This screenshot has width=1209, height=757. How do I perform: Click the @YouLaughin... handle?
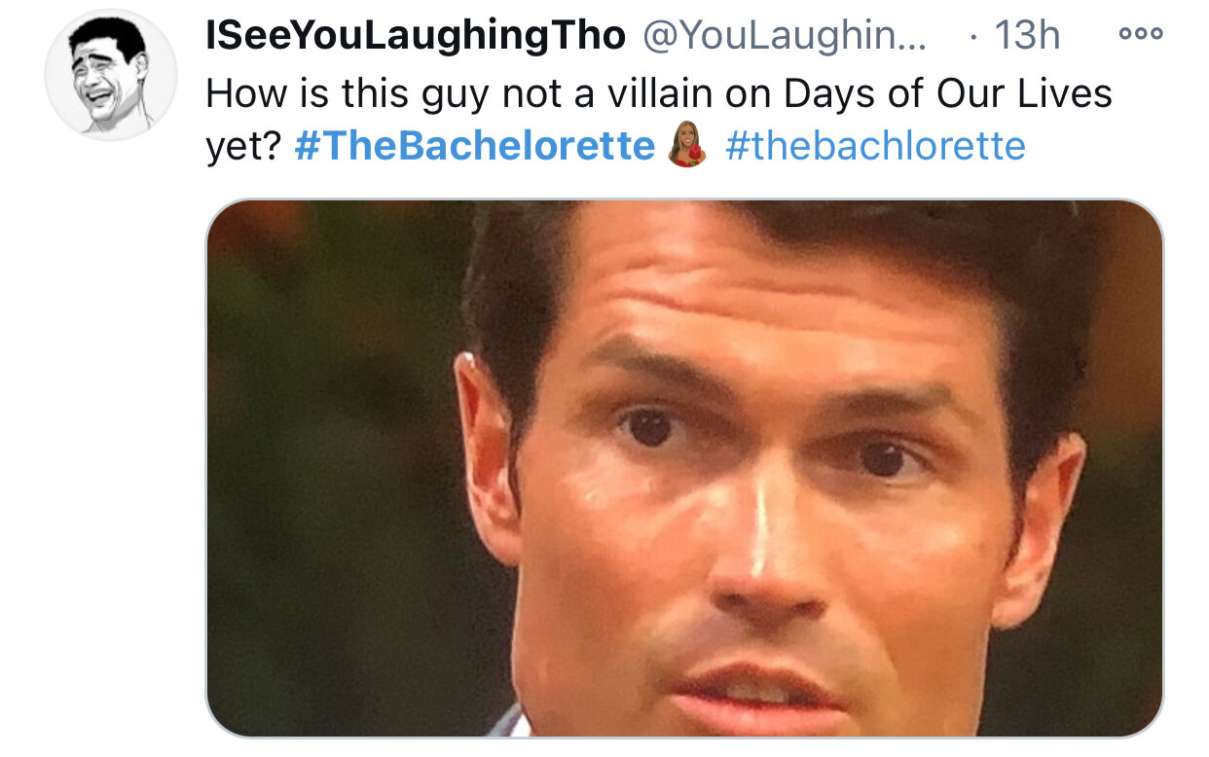pyautogui.click(x=787, y=37)
